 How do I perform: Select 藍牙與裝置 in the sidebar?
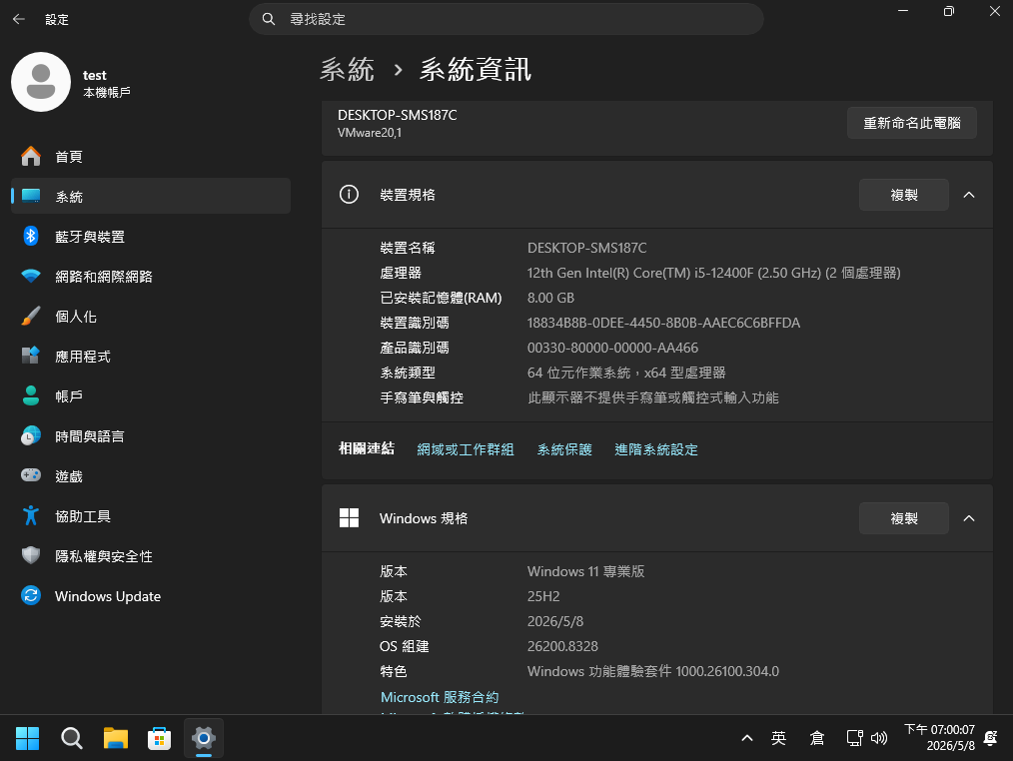151,237
